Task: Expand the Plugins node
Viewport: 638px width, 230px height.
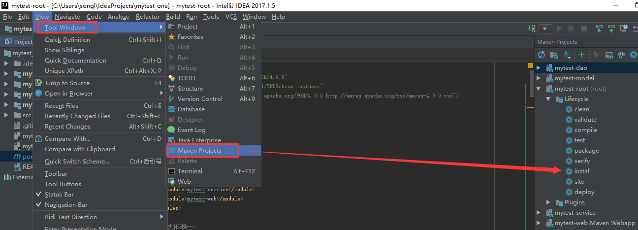Action: point(548,202)
